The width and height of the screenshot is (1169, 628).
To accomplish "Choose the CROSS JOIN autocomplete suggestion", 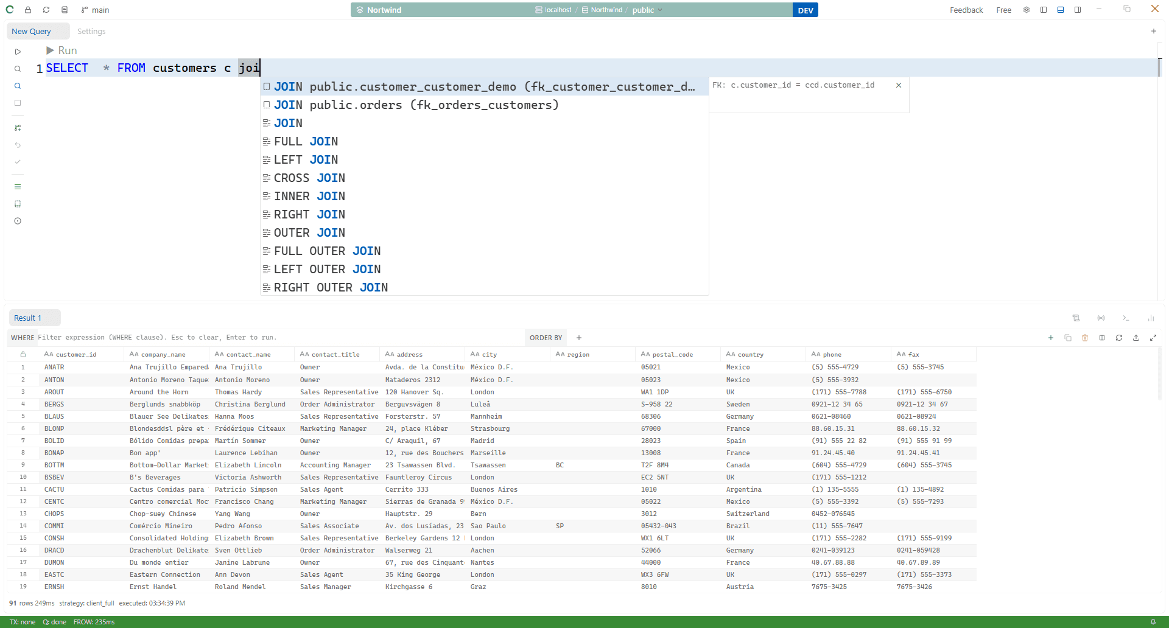I will pyautogui.click(x=484, y=178).
